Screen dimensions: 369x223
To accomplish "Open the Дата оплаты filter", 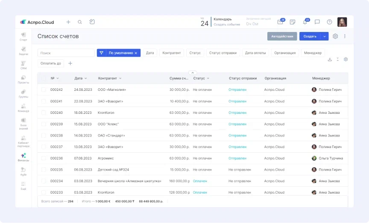I will [x=255, y=53].
